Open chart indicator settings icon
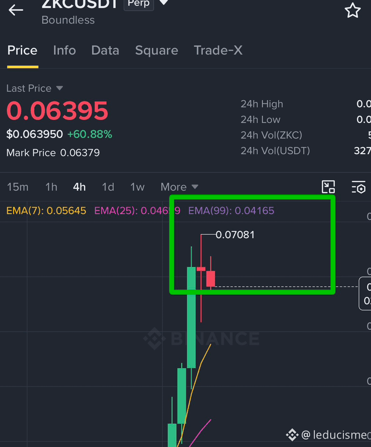Image resolution: width=371 pixels, height=447 pixels. coord(358,187)
